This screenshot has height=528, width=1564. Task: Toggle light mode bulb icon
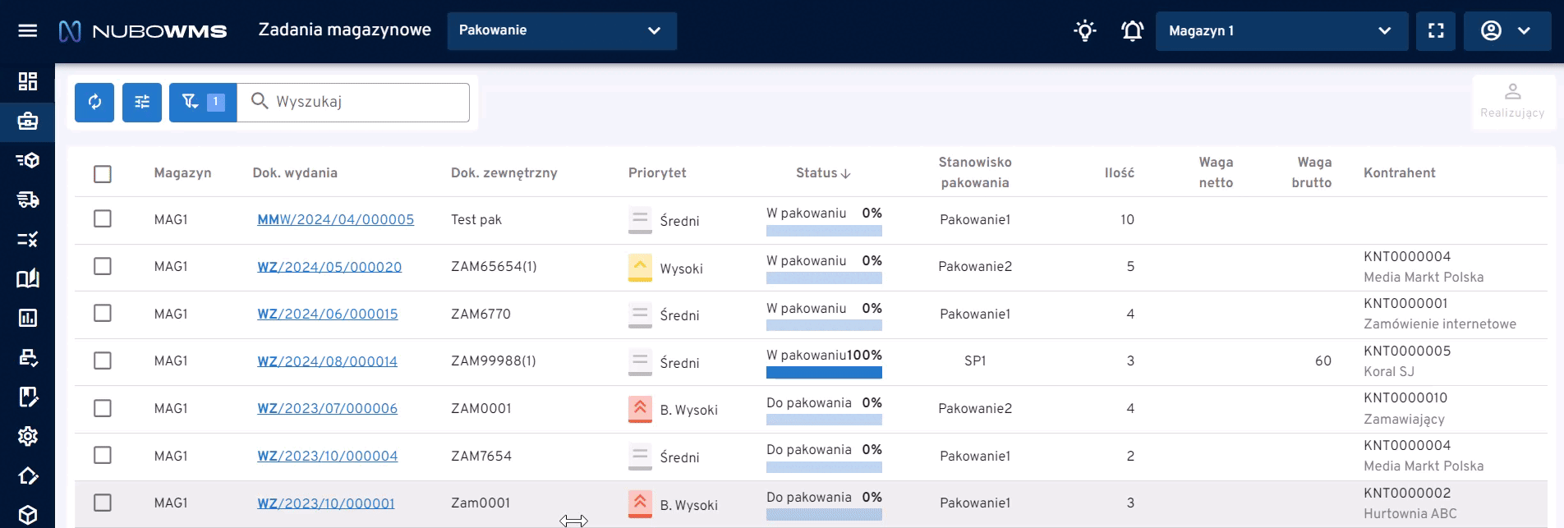[x=1084, y=31]
